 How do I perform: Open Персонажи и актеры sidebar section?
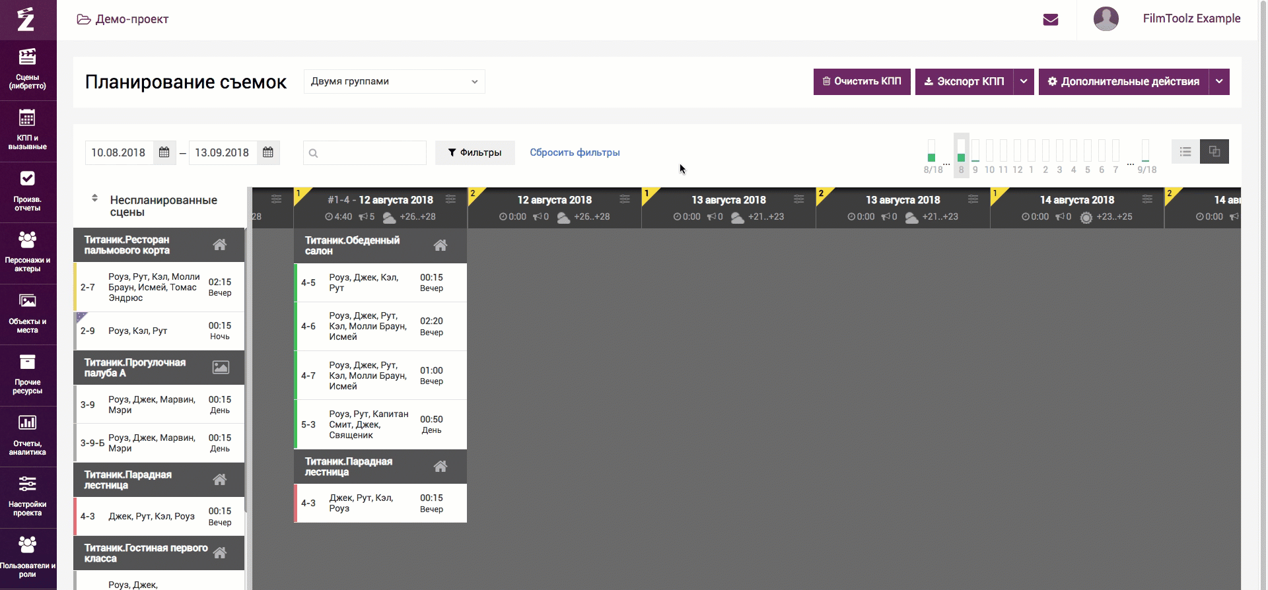[x=28, y=253]
